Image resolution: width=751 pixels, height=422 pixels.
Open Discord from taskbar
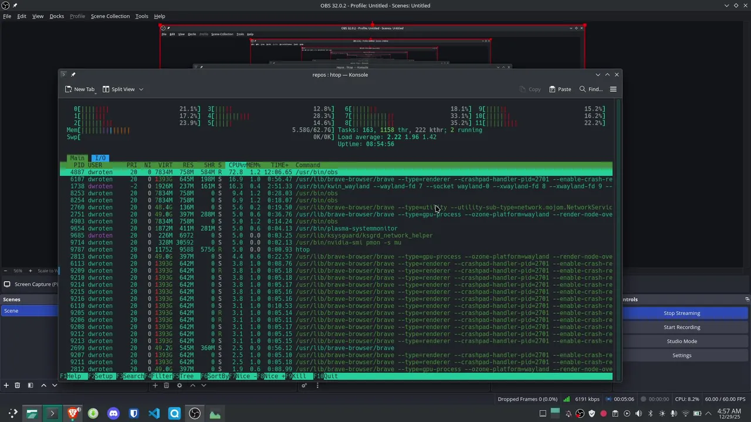113,414
